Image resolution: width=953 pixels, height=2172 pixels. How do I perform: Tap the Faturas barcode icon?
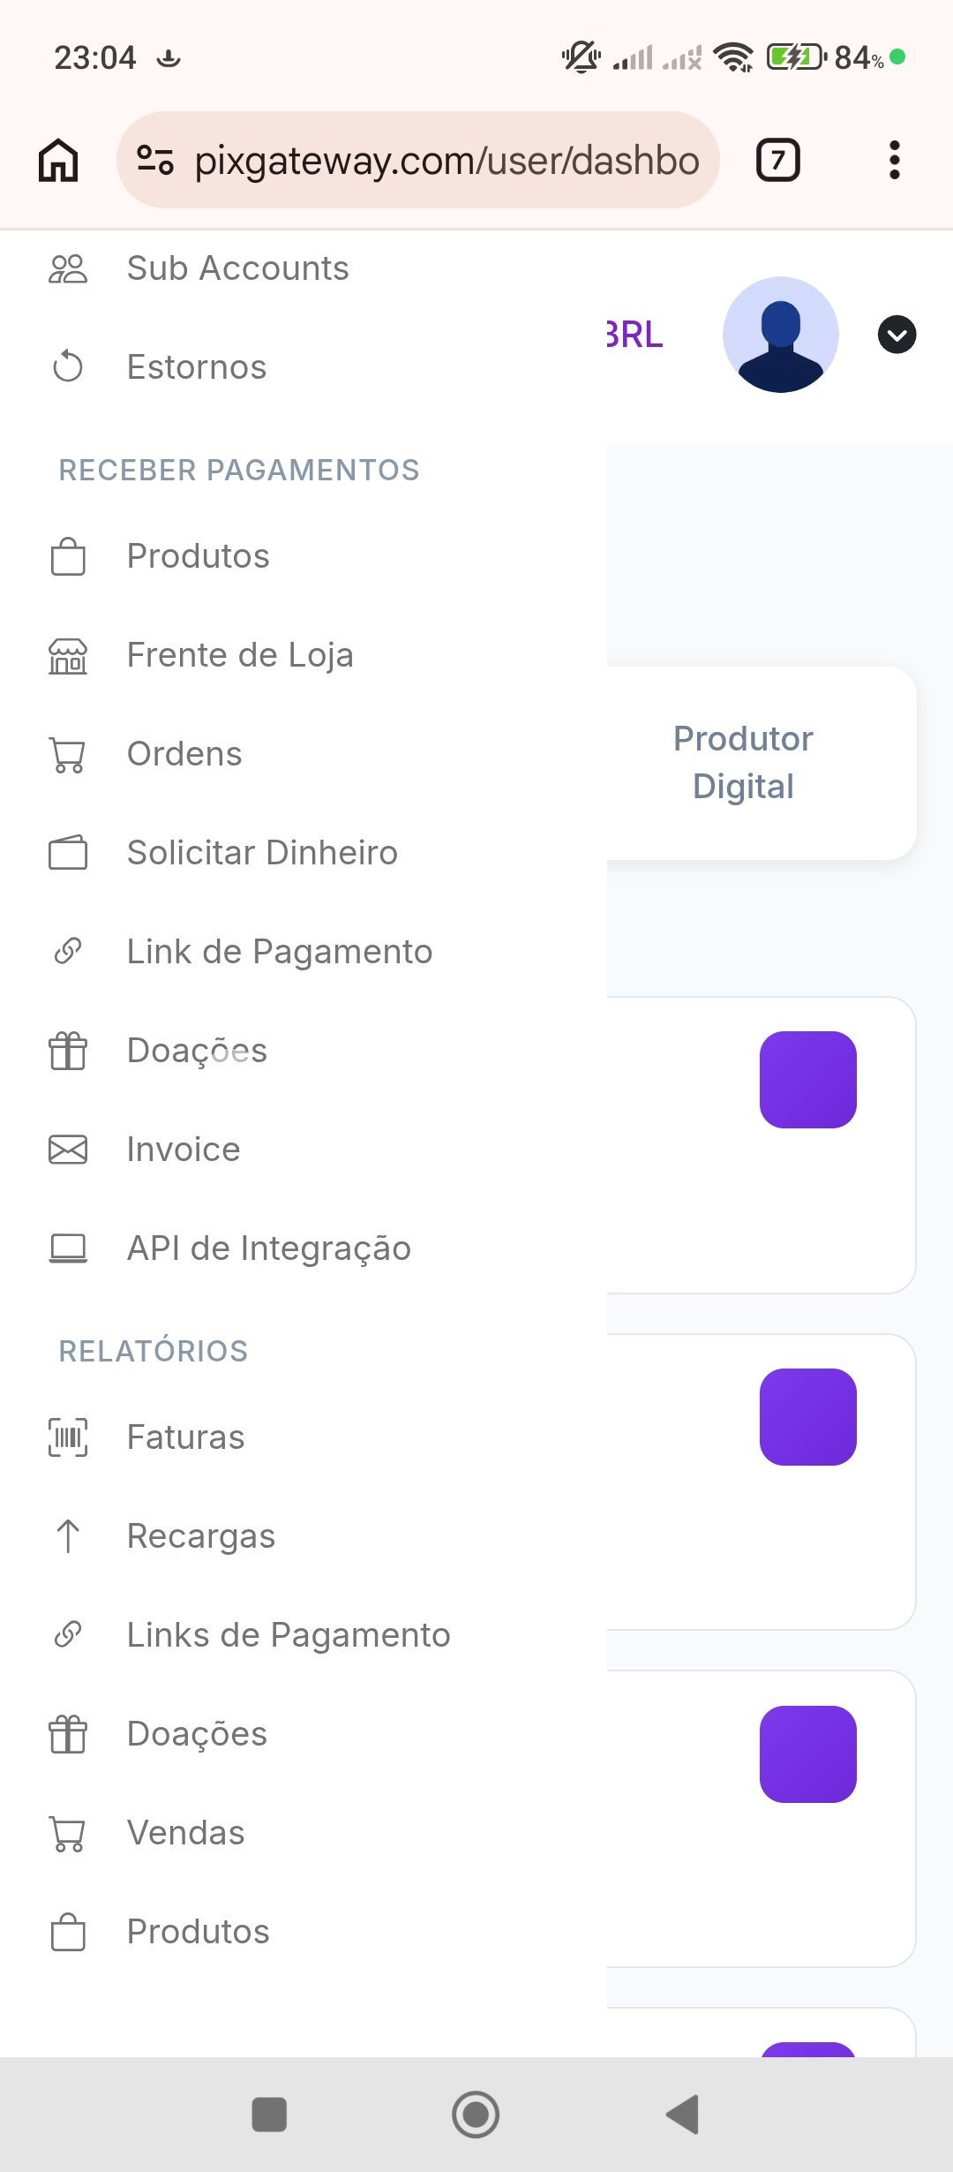click(68, 1437)
